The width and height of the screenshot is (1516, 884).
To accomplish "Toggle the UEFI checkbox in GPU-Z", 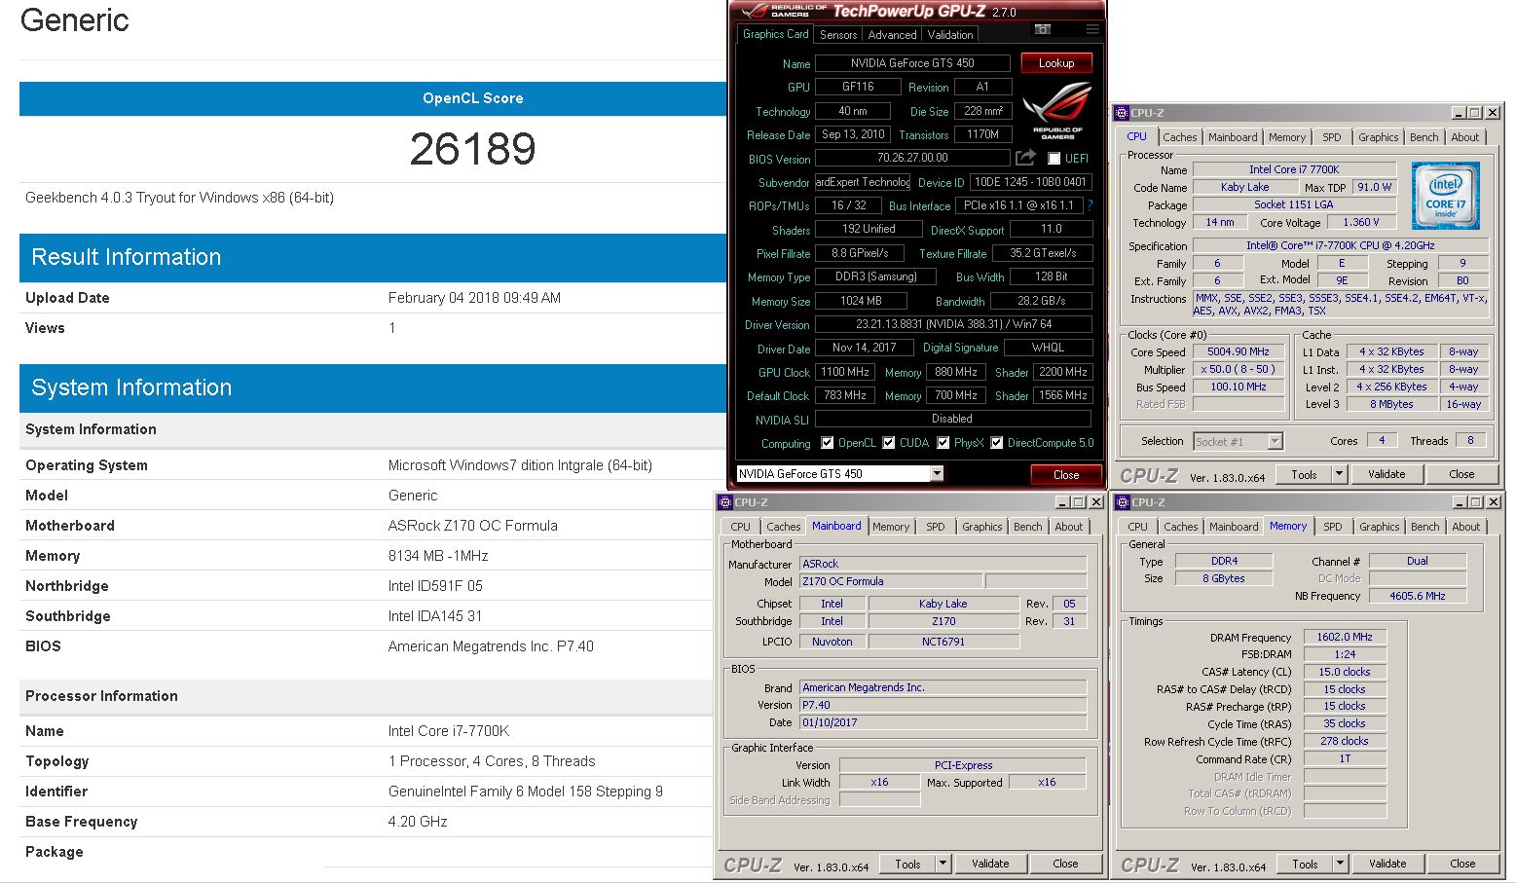I will pyautogui.click(x=1054, y=159).
